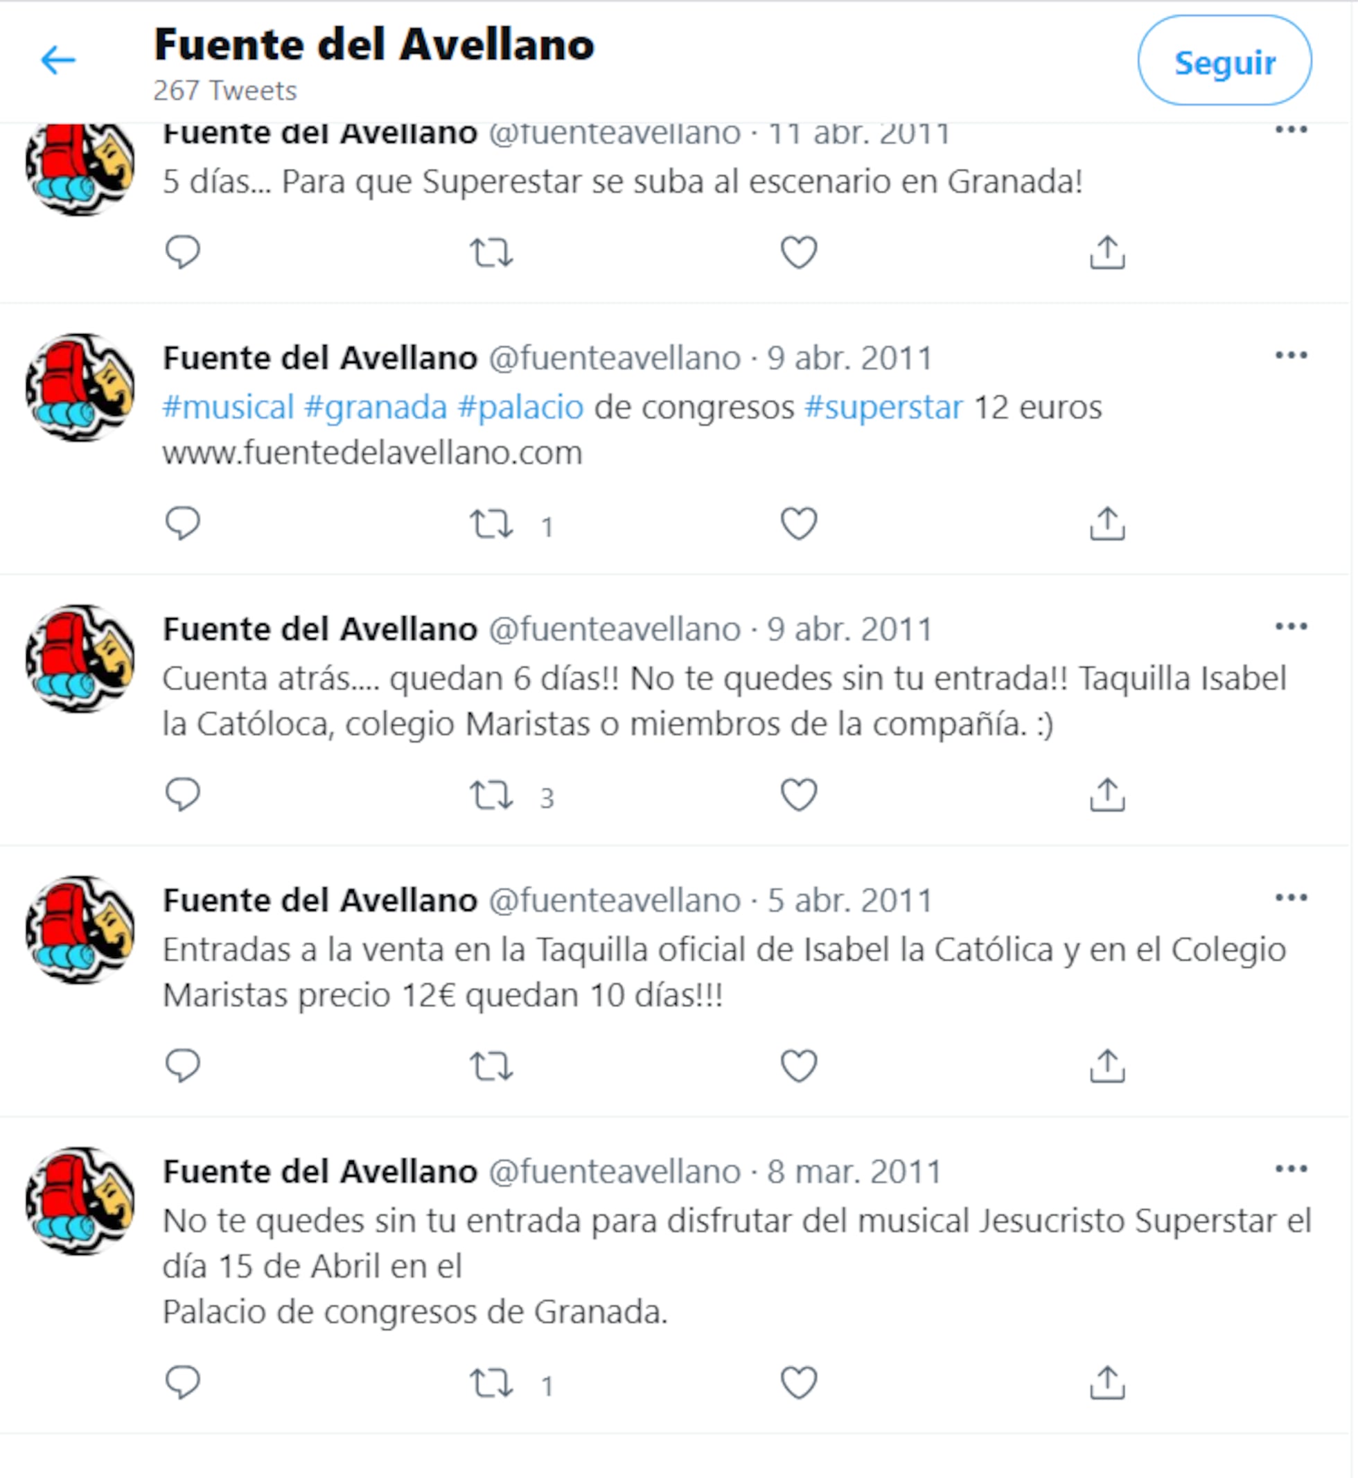
Task: Retweet the #musical #granada hashtag tweet
Action: point(492,524)
